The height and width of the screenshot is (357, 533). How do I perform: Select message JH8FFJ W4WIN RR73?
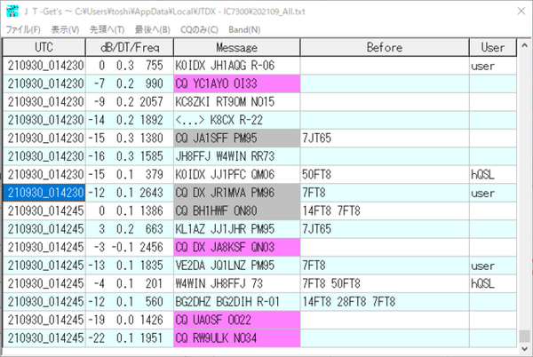click(237, 156)
